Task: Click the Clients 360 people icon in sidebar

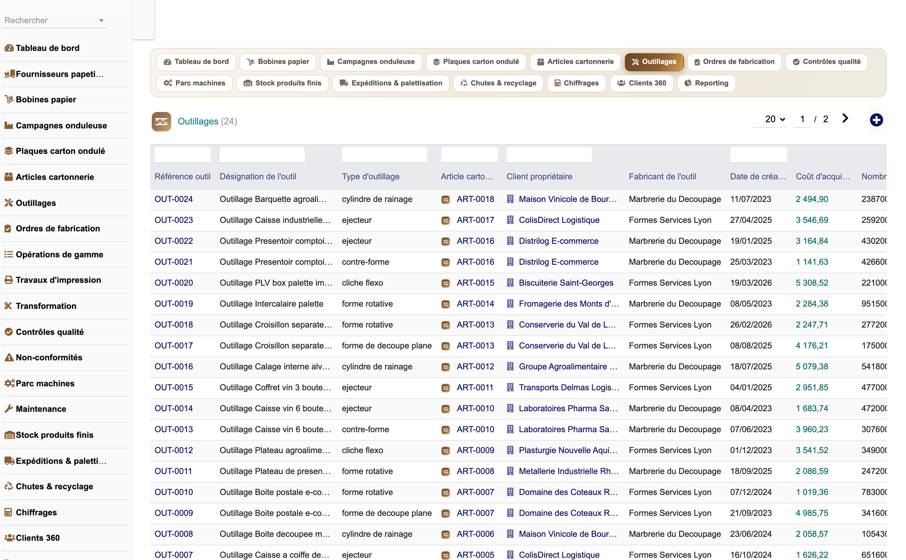Action: pyautogui.click(x=9, y=538)
